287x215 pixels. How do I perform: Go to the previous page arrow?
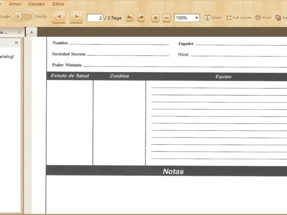(59, 17)
